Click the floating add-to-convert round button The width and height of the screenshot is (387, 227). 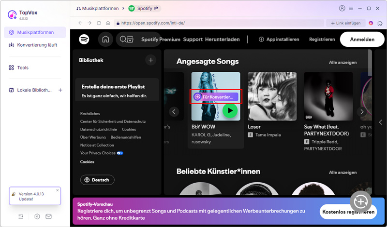[361, 201]
